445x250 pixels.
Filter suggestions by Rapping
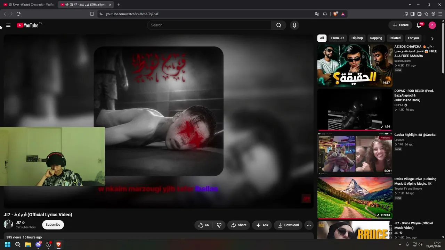(376, 38)
